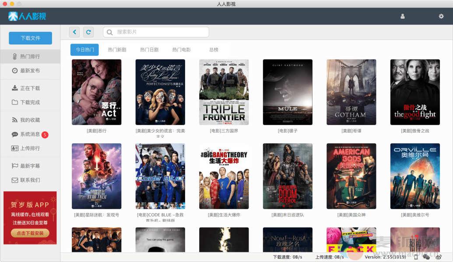Click the mobile phone icon in status bar
The width and height of the screenshot is (453, 262).
click(x=416, y=257)
